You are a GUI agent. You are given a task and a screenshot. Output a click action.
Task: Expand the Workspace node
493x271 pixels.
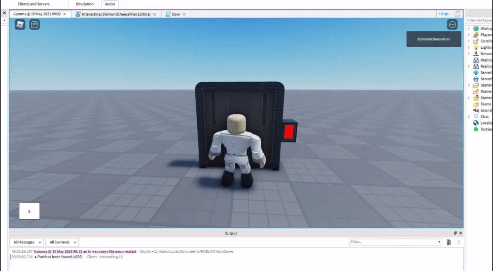point(469,29)
